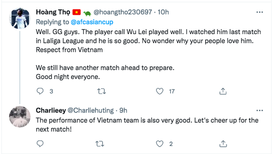Screen dimensions: 273x154
Task: Retweet Hoàng Thọ's tweet
Action: (x=101, y=91)
